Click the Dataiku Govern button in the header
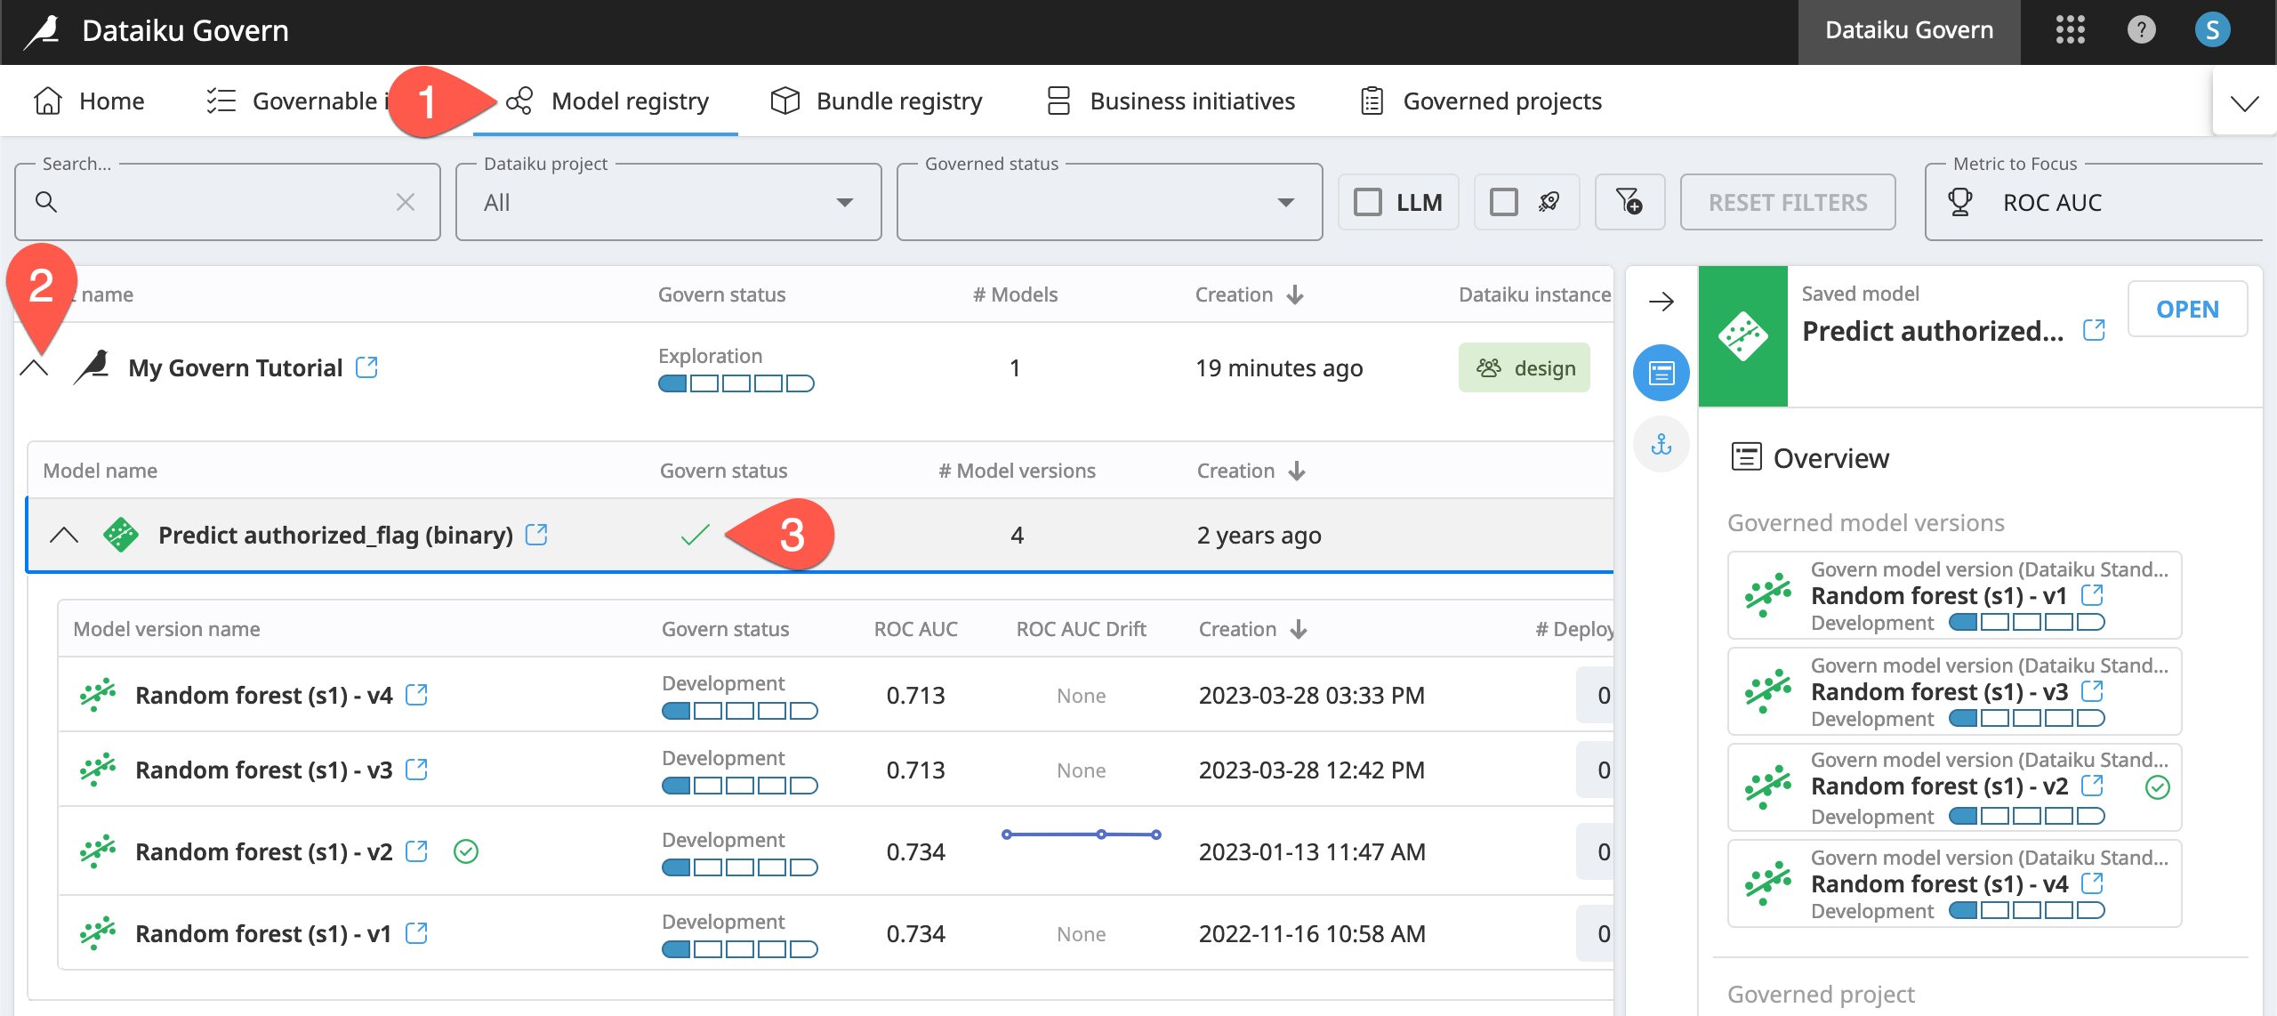 click(x=1909, y=31)
